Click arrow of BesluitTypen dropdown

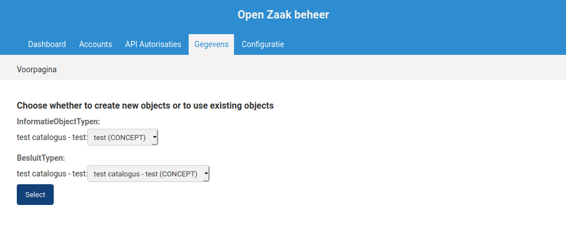[x=206, y=174]
